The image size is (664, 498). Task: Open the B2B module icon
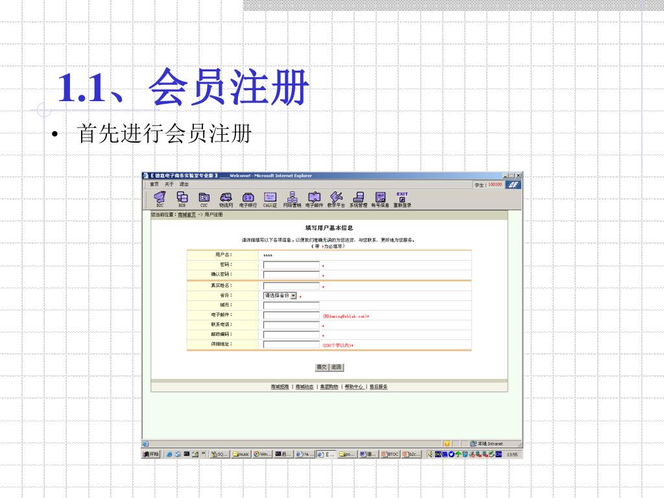point(182,199)
